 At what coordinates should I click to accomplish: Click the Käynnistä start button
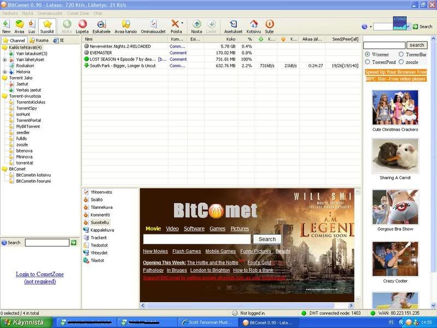[x=24, y=322]
